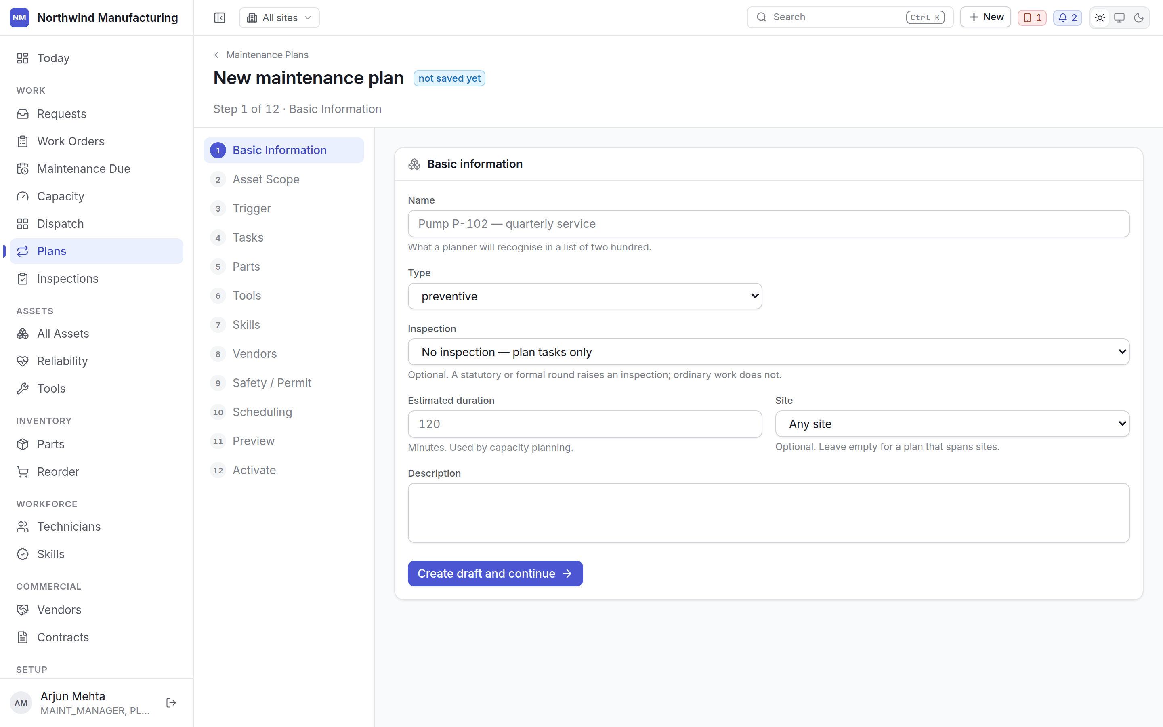Select step 4 Tasks
Screen dimensions: 1163x727
(283, 237)
